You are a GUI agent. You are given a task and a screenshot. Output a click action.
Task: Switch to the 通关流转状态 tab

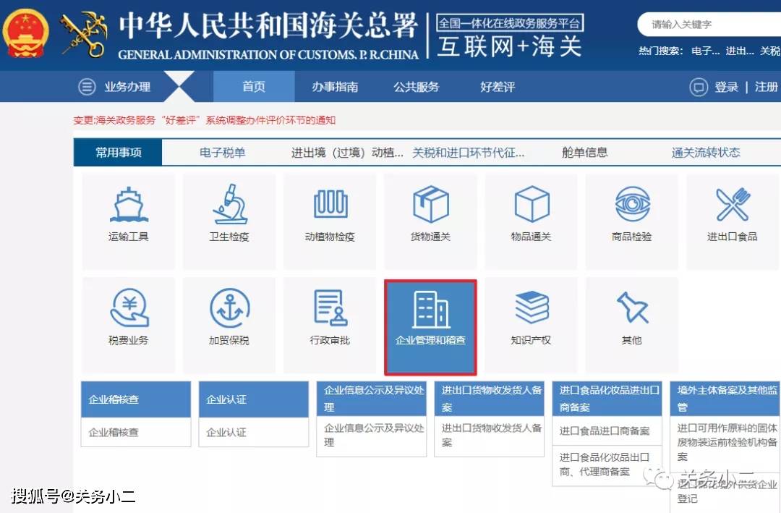(706, 152)
